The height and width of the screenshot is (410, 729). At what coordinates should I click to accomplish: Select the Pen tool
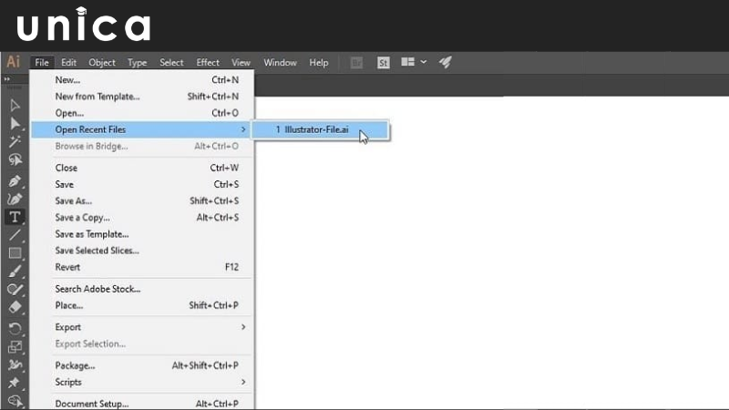(x=15, y=179)
